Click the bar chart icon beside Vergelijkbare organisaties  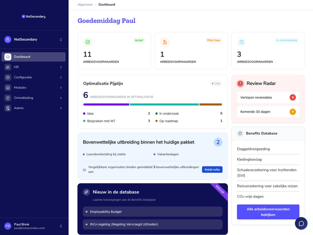click(x=85, y=169)
